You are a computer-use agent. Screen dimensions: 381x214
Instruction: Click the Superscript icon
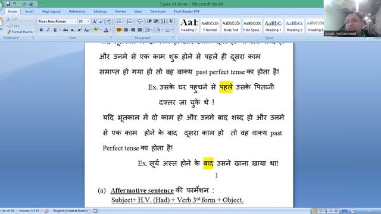[79, 30]
